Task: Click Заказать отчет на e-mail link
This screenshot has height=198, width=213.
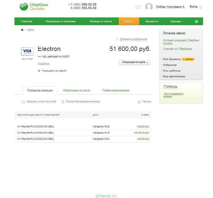Action: click(x=41, y=102)
